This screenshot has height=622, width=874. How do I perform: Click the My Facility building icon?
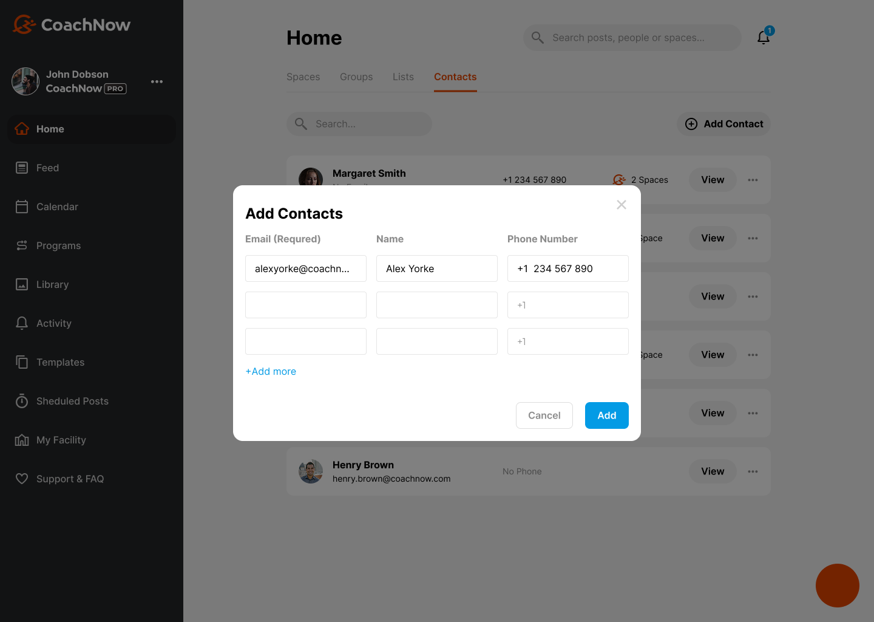pos(22,440)
